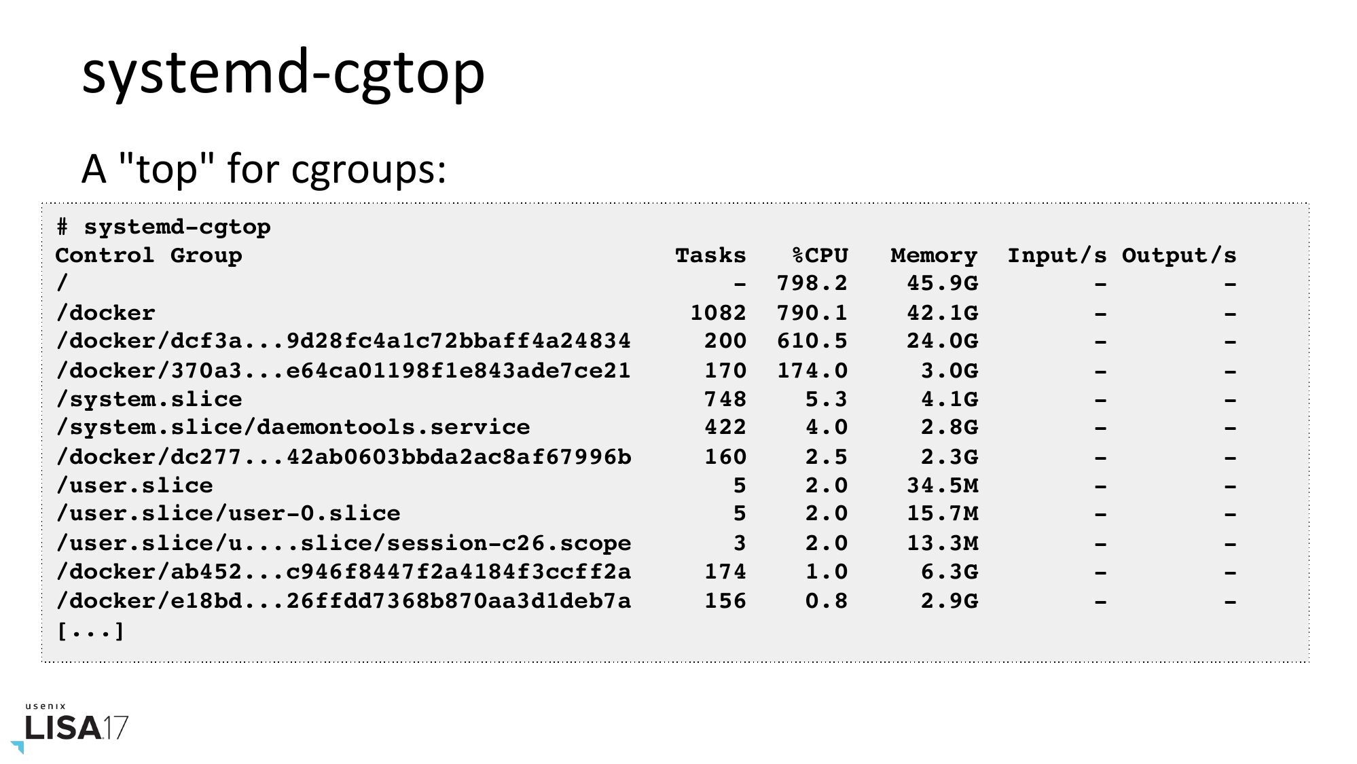Click the "%CPU" column header
Viewport: 1357px width, 764px height.
pyautogui.click(x=820, y=256)
